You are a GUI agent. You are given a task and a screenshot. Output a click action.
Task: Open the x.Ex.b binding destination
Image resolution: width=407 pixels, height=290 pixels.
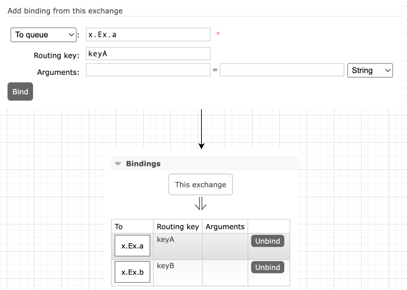tap(132, 272)
